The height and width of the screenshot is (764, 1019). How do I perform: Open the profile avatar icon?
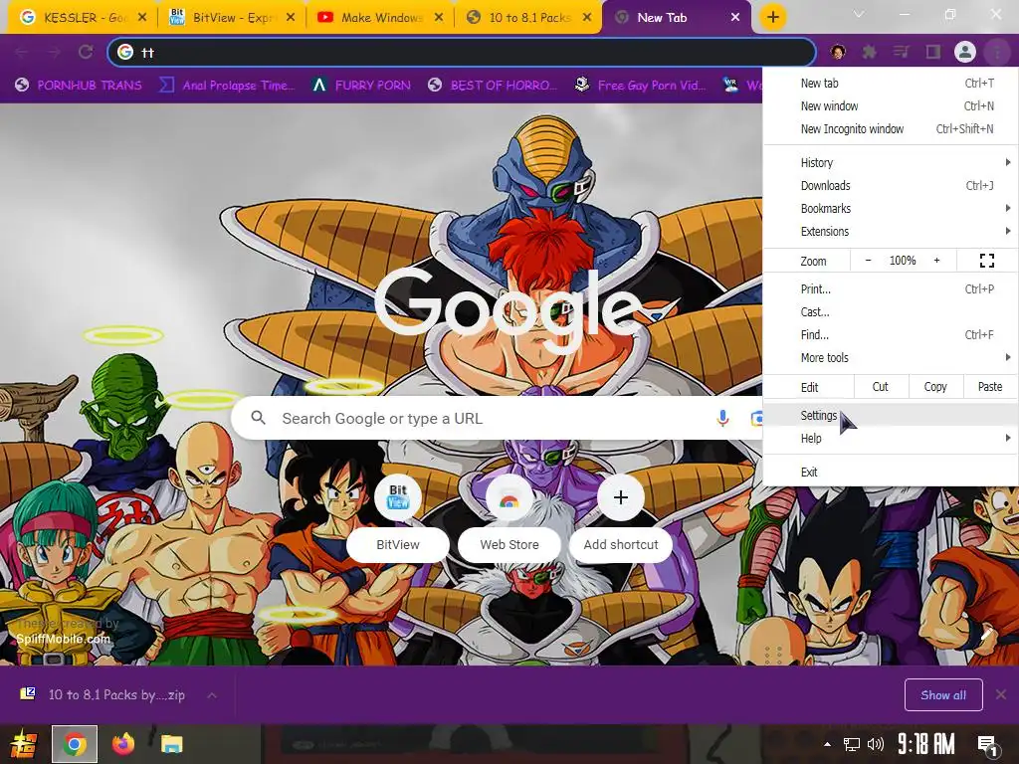965,52
